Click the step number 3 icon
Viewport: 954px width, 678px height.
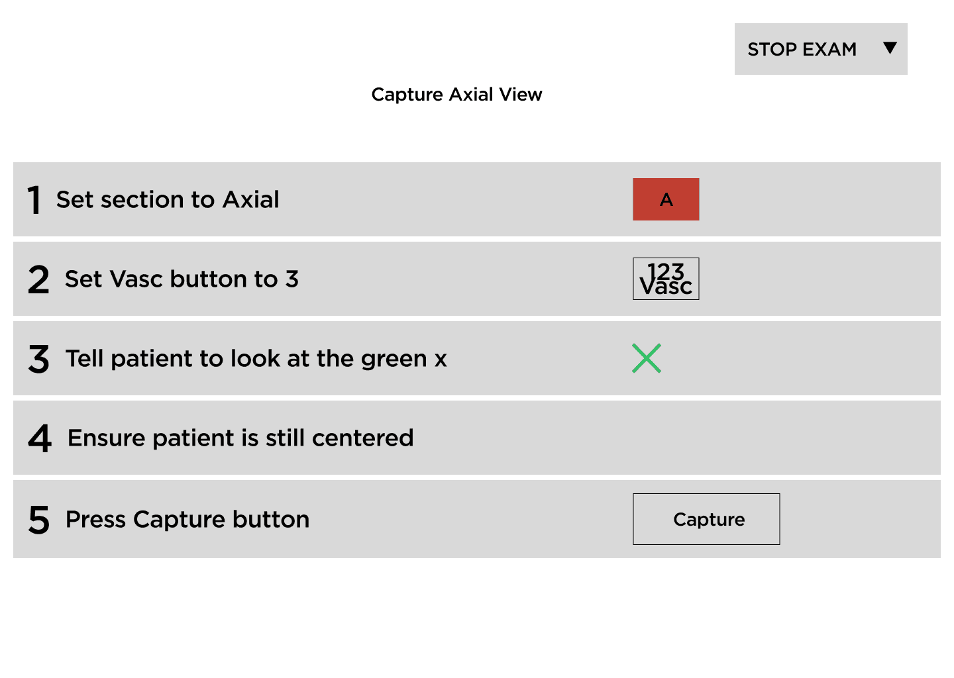tap(38, 359)
